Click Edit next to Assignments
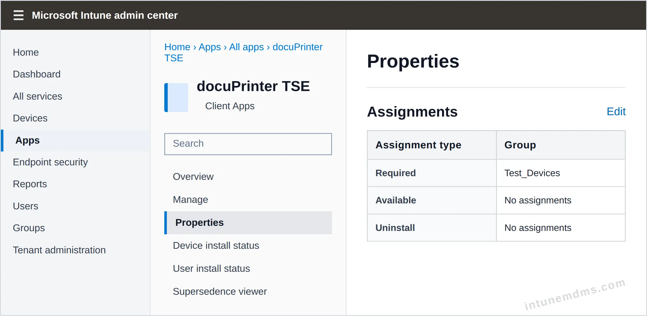The image size is (647, 316). [616, 112]
